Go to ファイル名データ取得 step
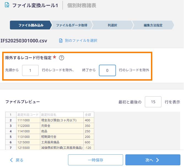Viewport: 184px width, 167px height. point(72,25)
